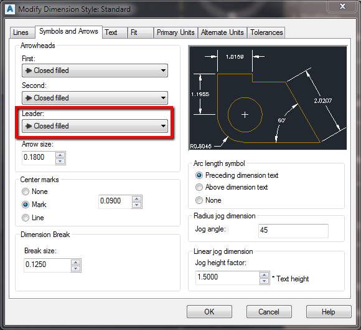Increase Break size with up arrow

point(76,262)
